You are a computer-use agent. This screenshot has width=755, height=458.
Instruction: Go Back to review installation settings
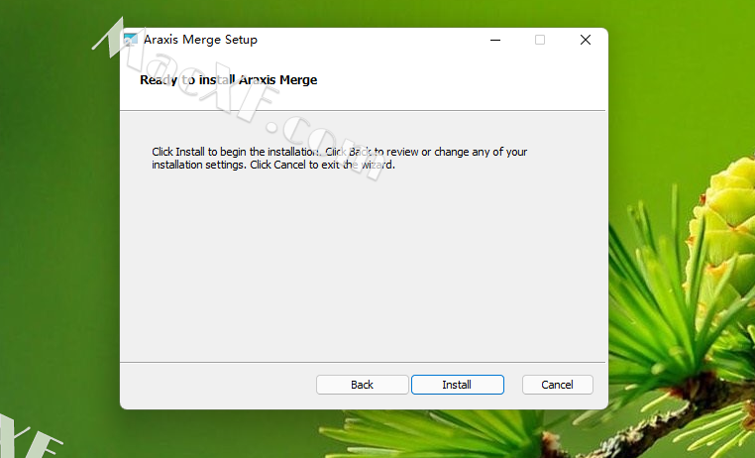pos(362,385)
